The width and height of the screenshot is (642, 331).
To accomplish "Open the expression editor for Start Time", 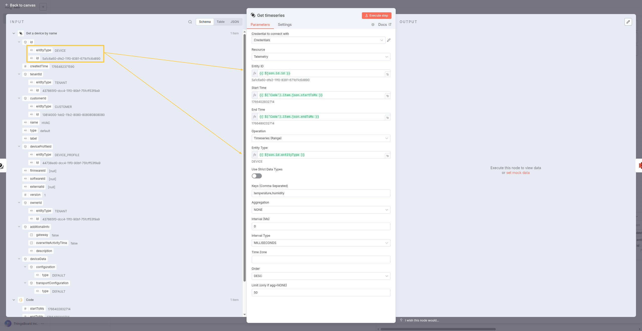I will (387, 96).
